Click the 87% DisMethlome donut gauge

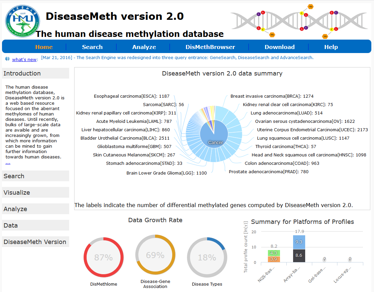(103, 257)
